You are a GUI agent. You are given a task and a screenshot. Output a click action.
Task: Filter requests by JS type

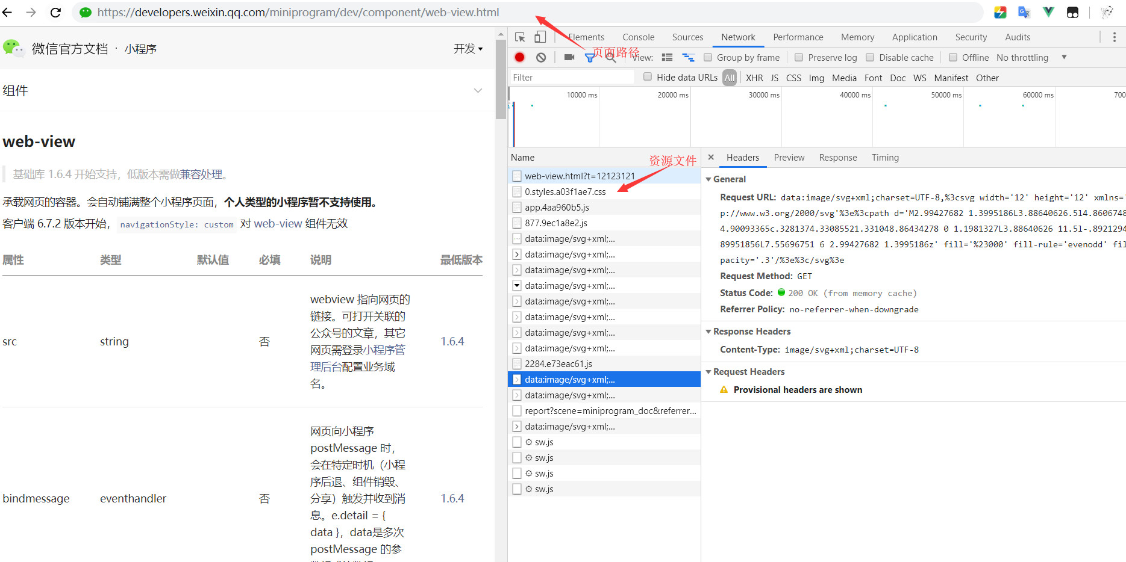pyautogui.click(x=774, y=78)
